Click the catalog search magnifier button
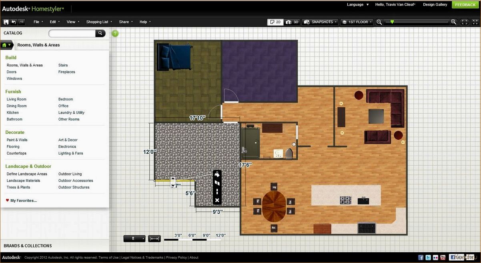This screenshot has height=263, width=481. point(100,33)
